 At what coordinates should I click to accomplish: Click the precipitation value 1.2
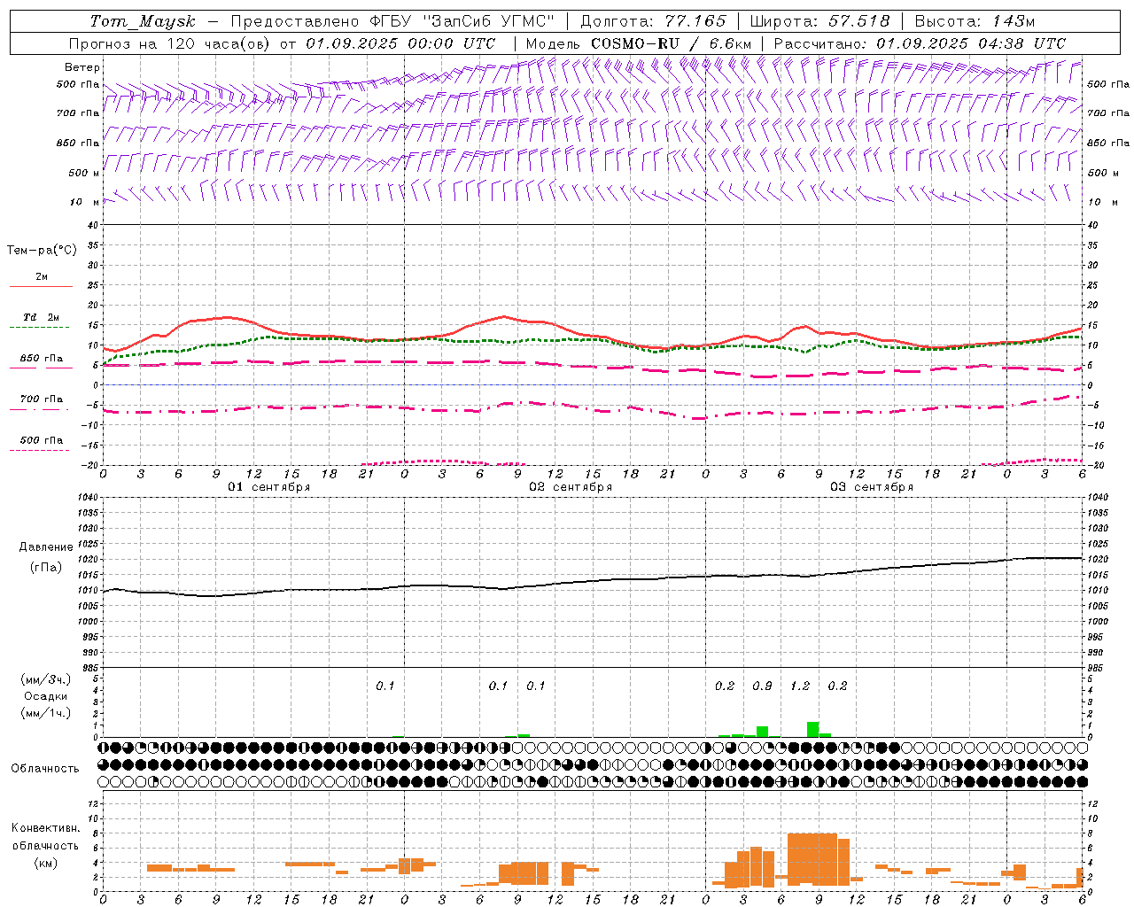click(x=800, y=686)
